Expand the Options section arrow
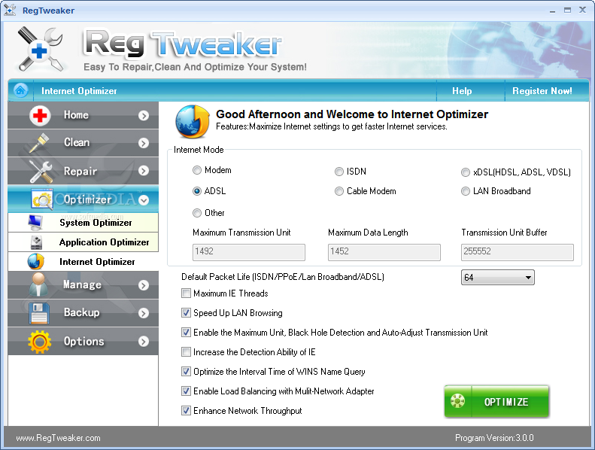The height and width of the screenshot is (450, 595). pos(144,342)
